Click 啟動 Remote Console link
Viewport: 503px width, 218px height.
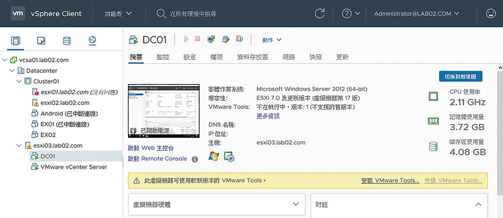(157, 159)
